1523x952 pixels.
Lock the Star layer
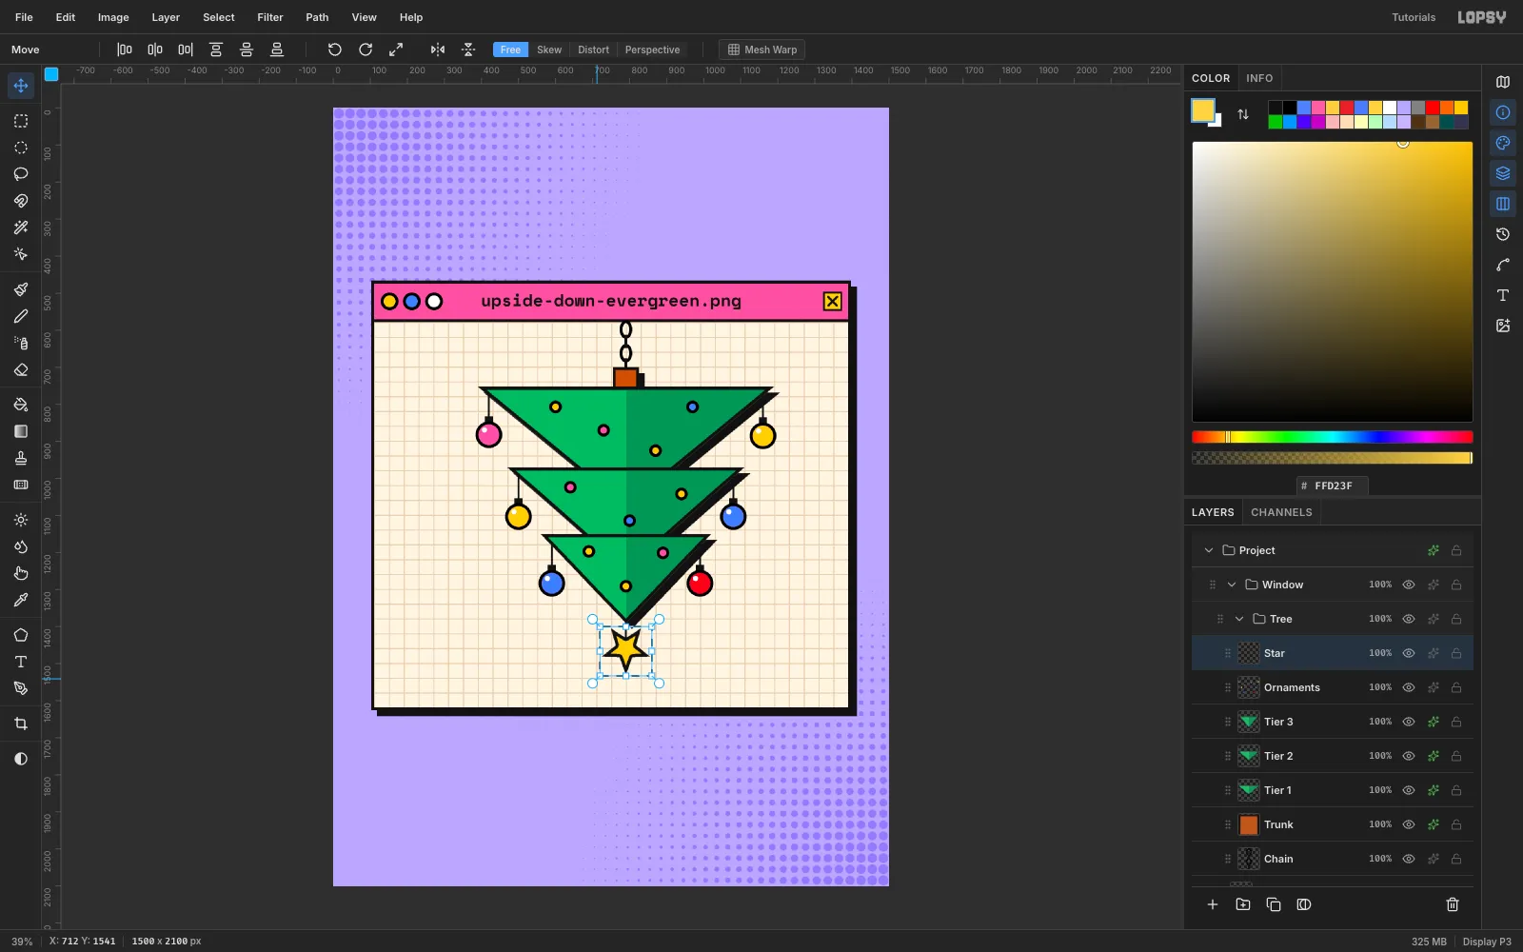coord(1456,653)
